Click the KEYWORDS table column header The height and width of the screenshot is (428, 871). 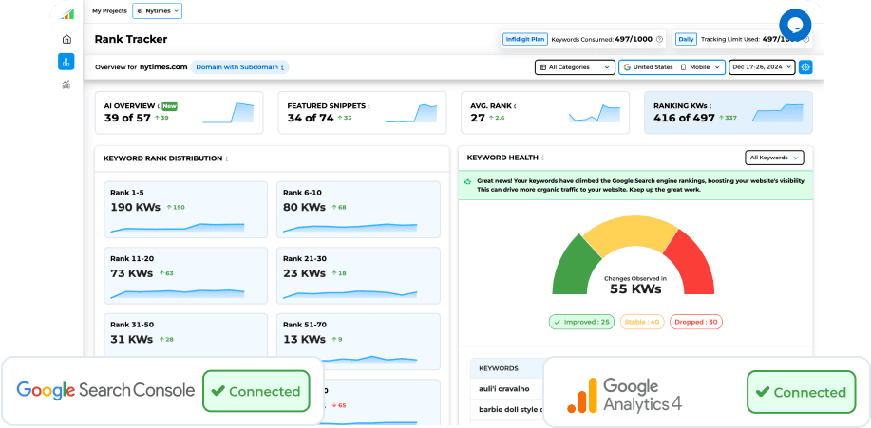[499, 368]
